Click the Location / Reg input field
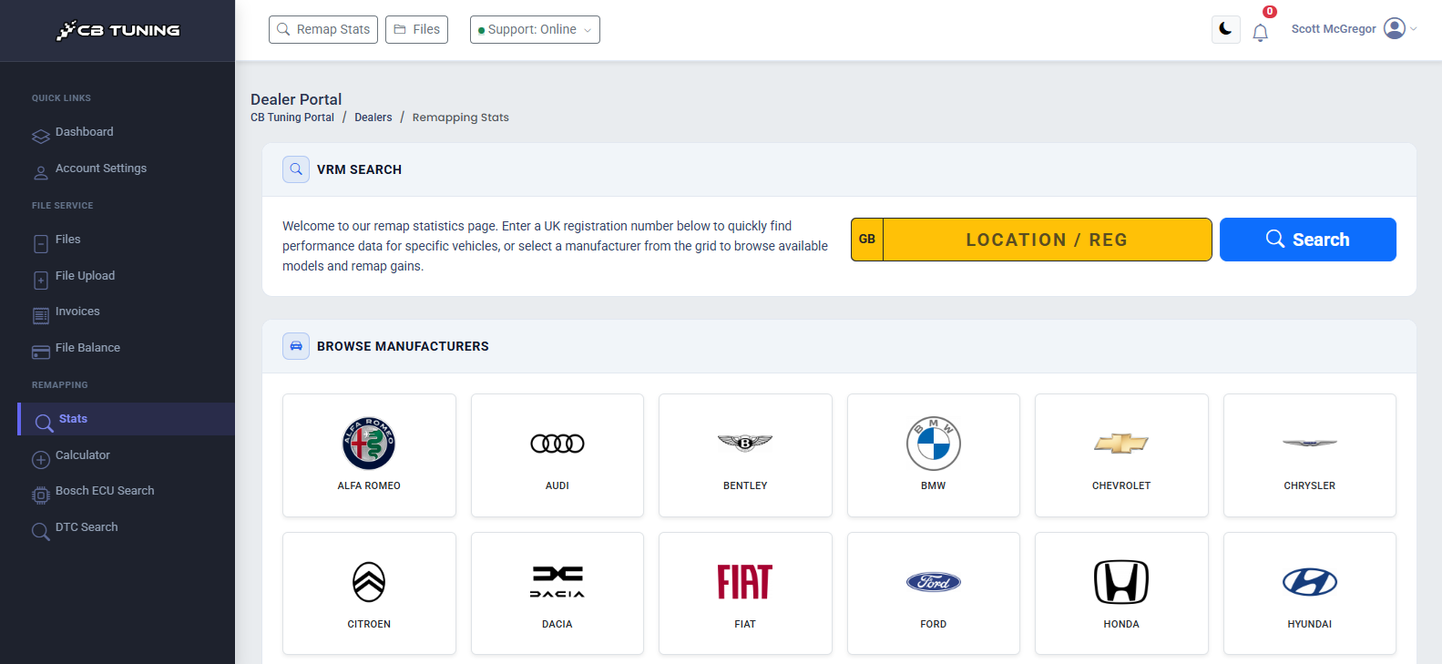 pos(1047,240)
